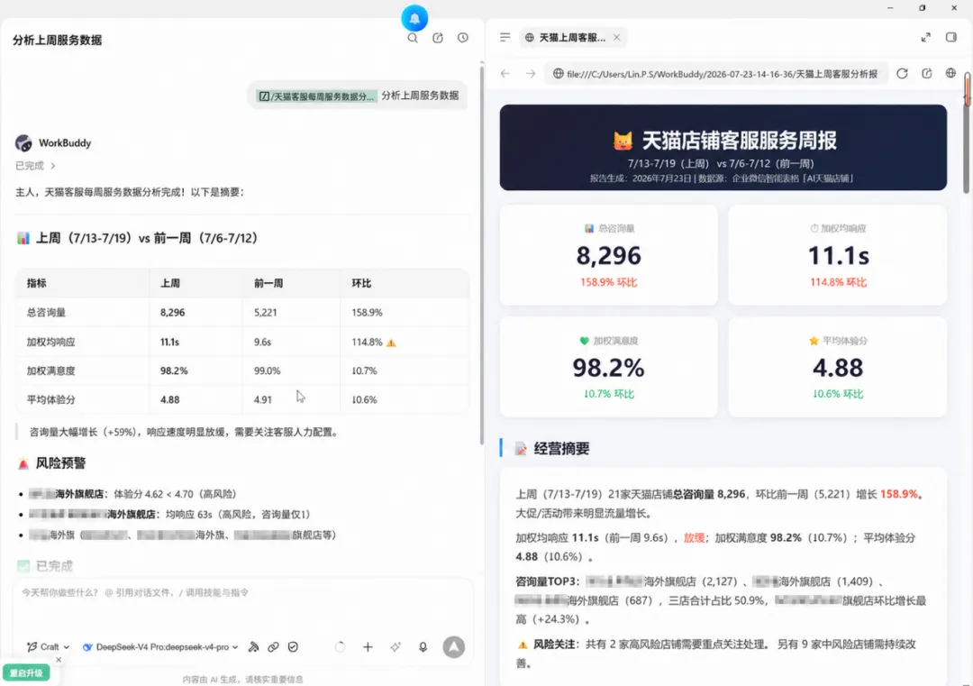
Task: Click the 平均体验分 value 4.91 cell
Action: (262, 400)
